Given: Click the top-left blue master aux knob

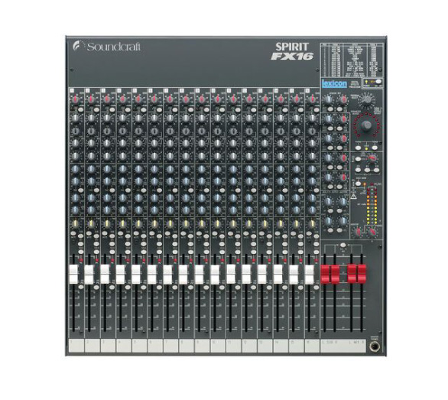Looking at the screenshot, I should (329, 202).
